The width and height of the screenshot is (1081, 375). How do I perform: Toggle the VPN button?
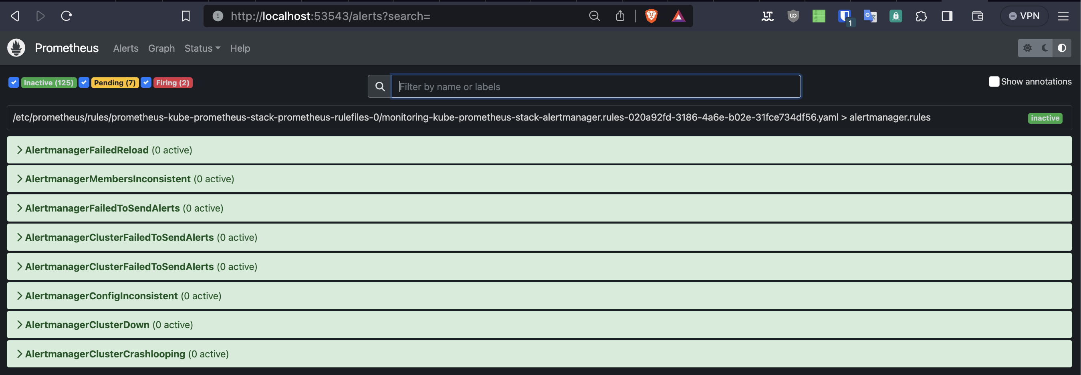pos(1024,16)
